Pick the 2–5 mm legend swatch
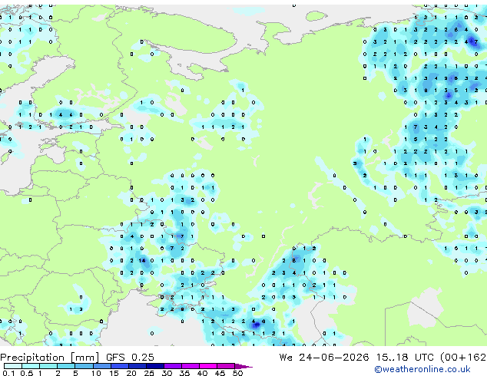Viewport: 487px width, 376px height. tap(66, 366)
